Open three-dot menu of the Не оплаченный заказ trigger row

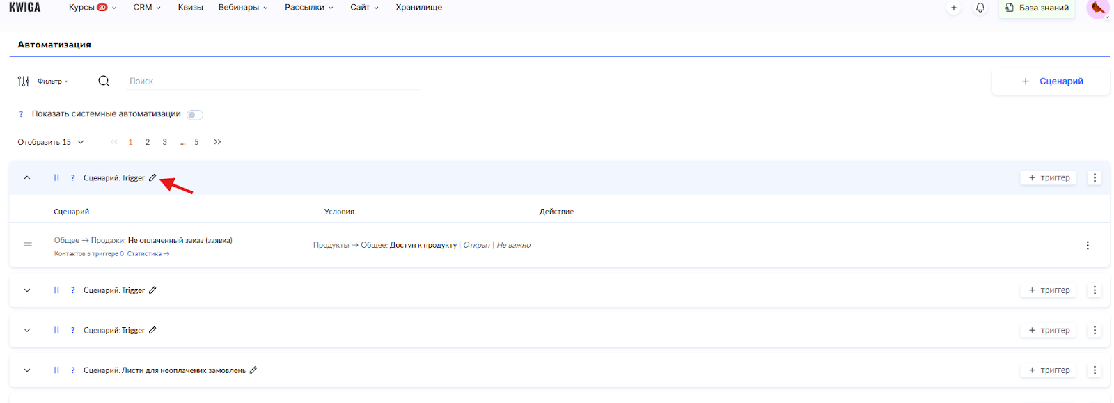1088,245
